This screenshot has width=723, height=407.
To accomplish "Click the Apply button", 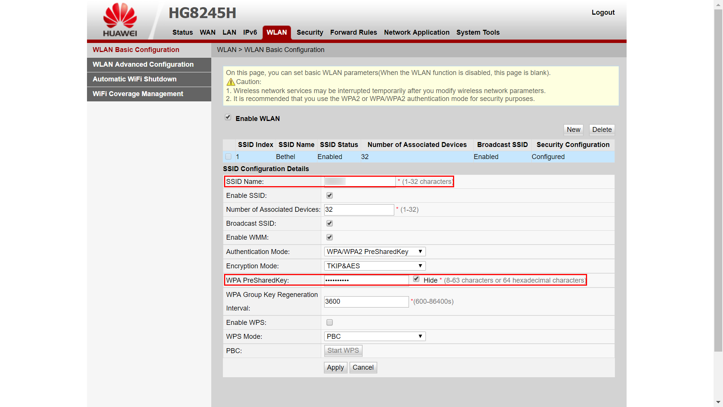I will pyautogui.click(x=335, y=367).
